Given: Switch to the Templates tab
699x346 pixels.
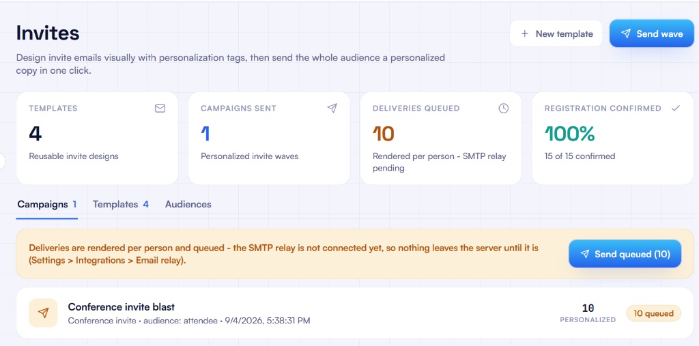Looking at the screenshot, I should coord(121,204).
